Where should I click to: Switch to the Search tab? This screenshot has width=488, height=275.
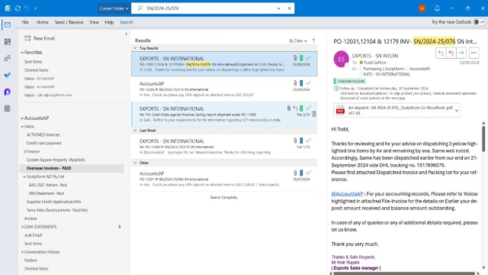(x=127, y=22)
